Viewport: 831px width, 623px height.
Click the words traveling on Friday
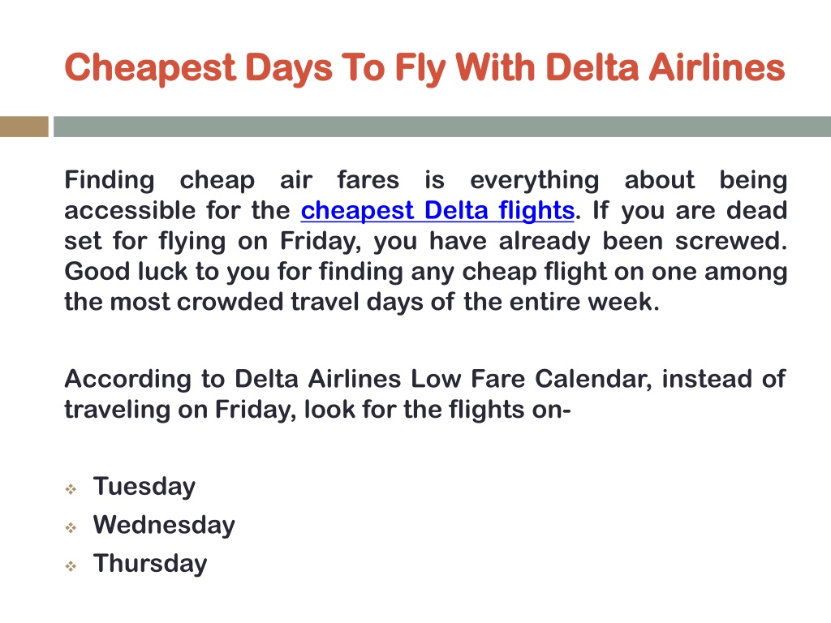(180, 410)
